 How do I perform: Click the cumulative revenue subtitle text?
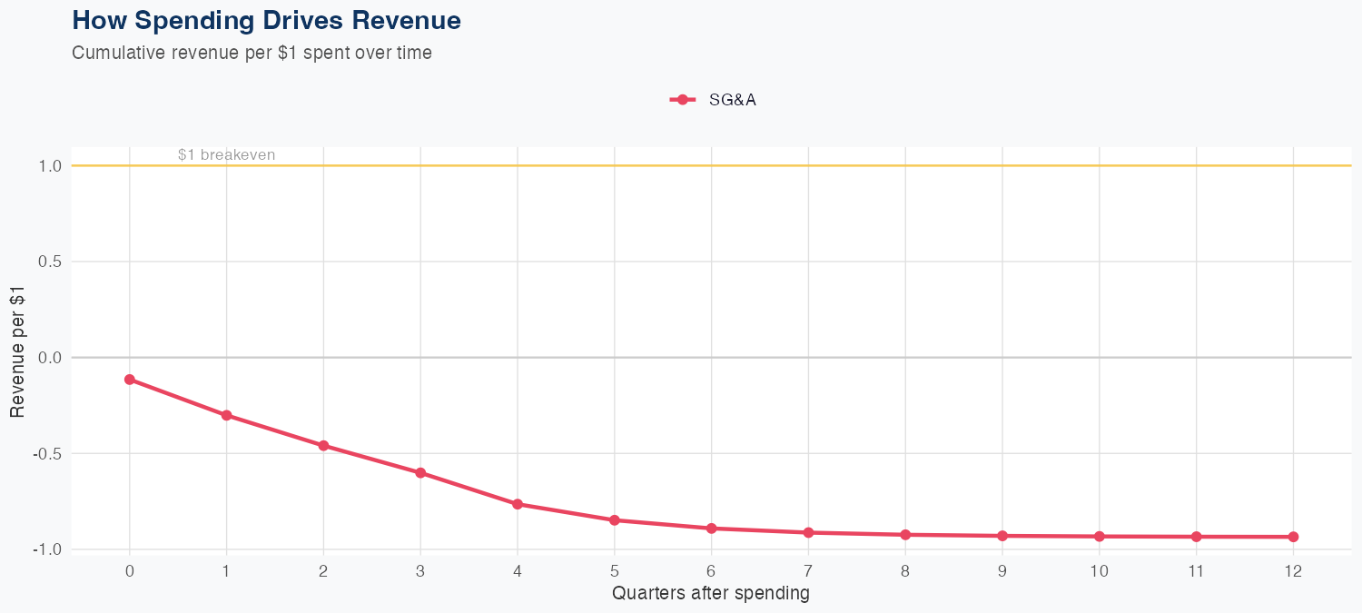pyautogui.click(x=252, y=53)
